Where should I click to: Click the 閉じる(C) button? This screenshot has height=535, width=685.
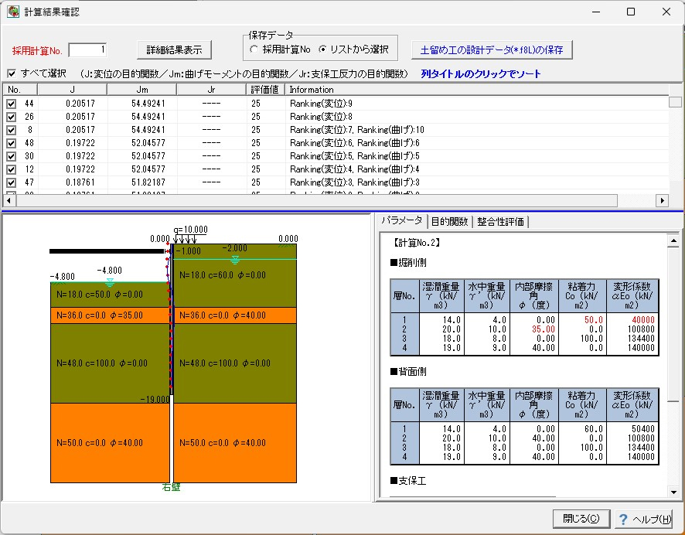click(581, 519)
